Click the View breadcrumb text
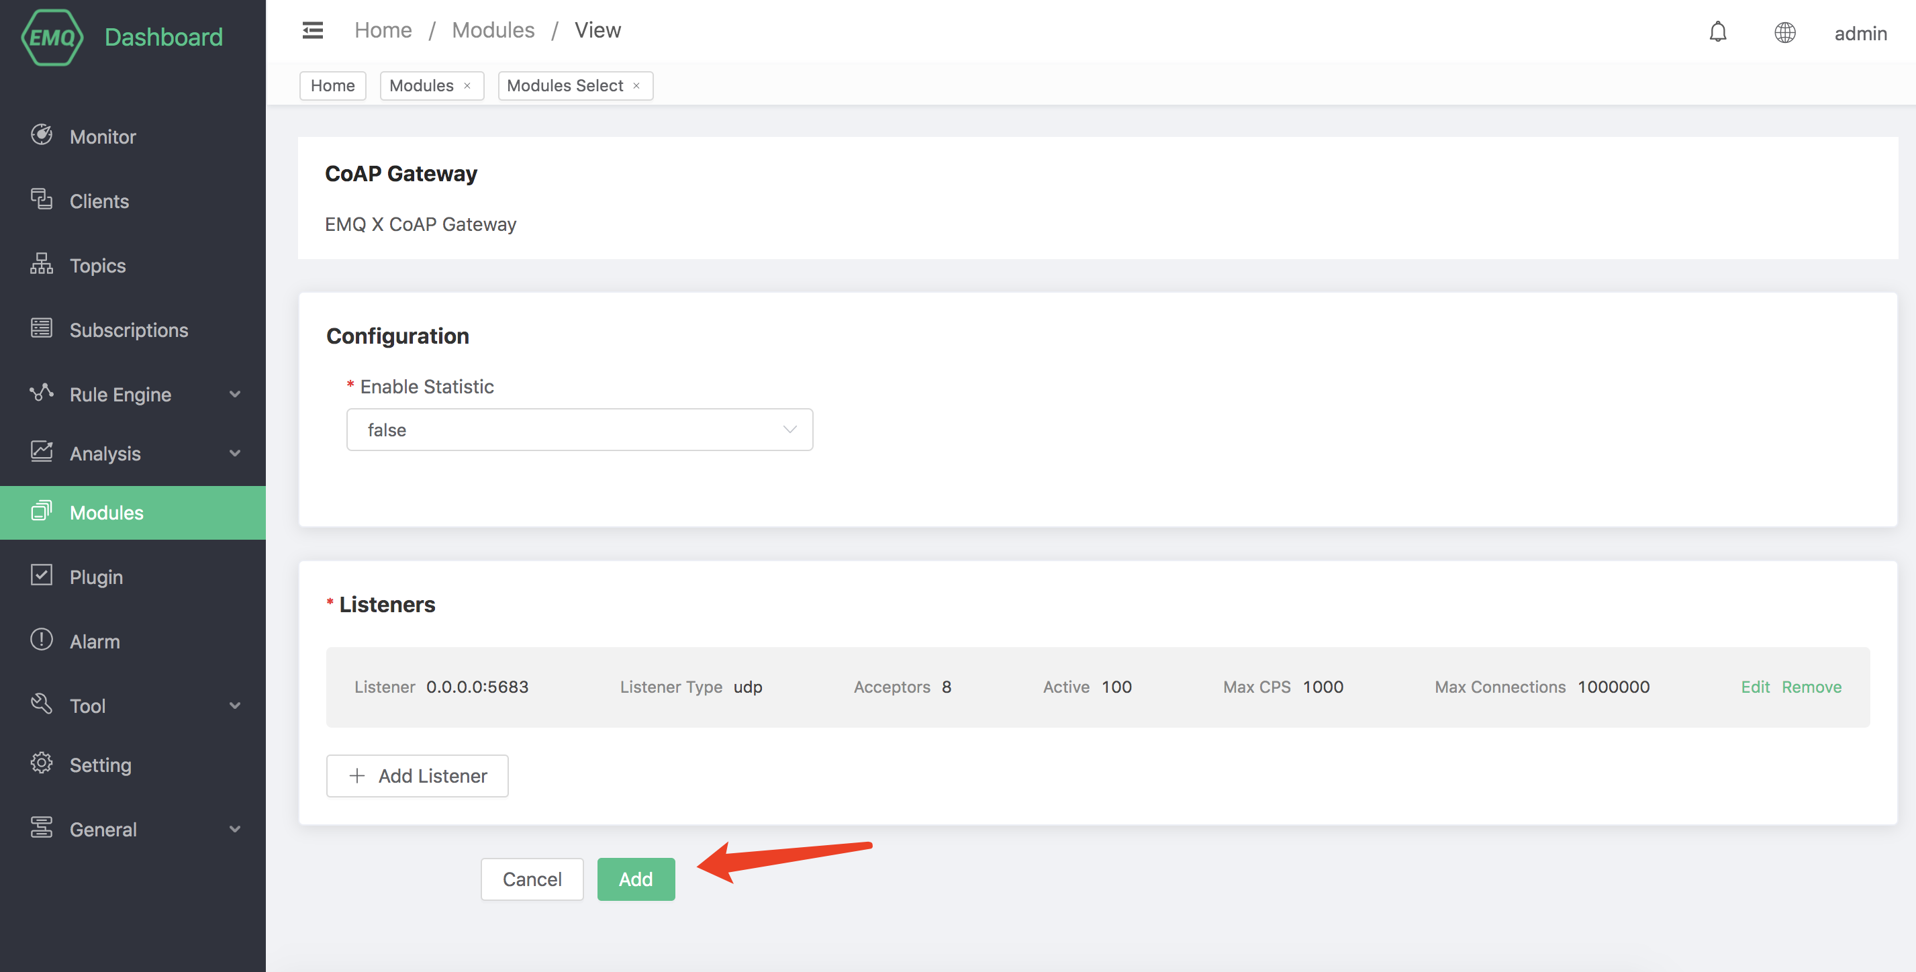 (x=597, y=30)
